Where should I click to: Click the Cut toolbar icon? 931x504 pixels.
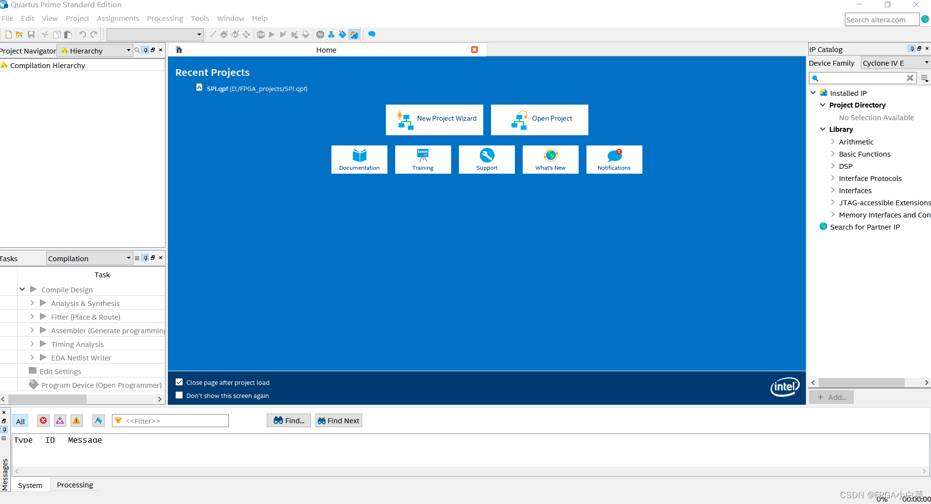pos(45,35)
